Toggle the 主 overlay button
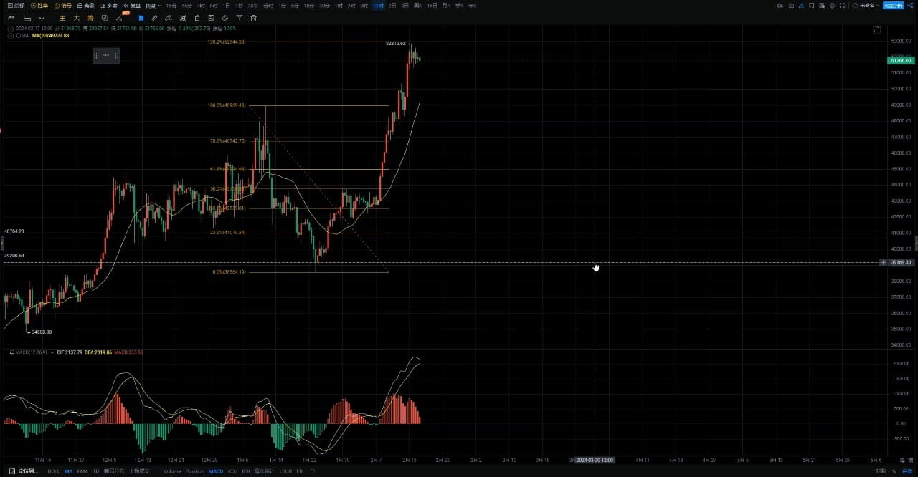Viewport: 918px width, 477px height. pos(62,18)
